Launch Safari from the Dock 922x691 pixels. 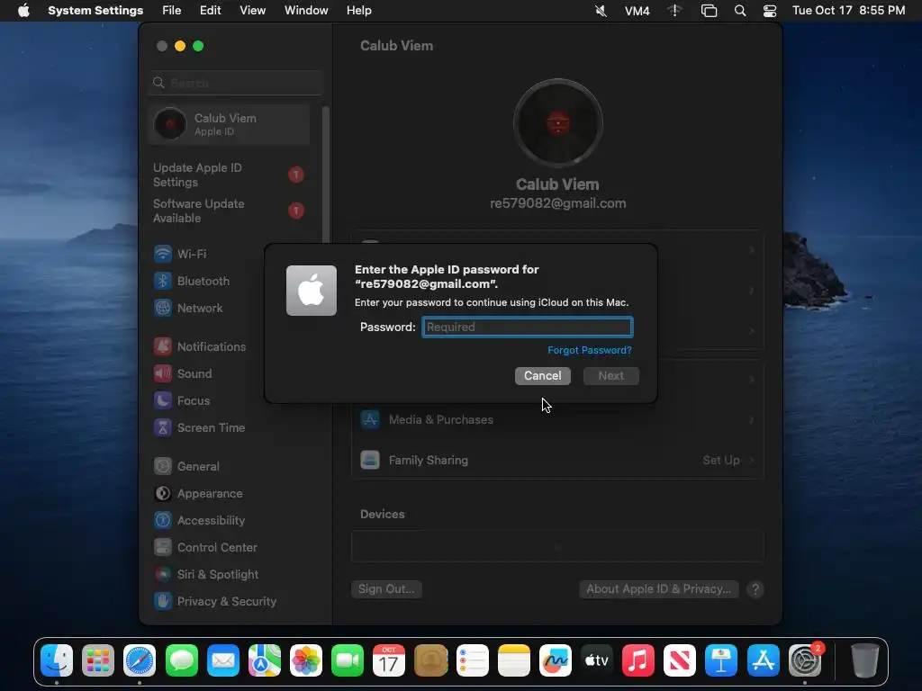140,660
